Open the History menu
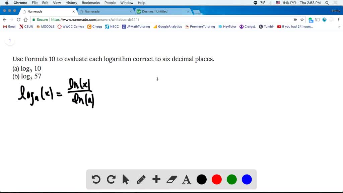This screenshot has height=193, width=343. (x=71, y=3)
